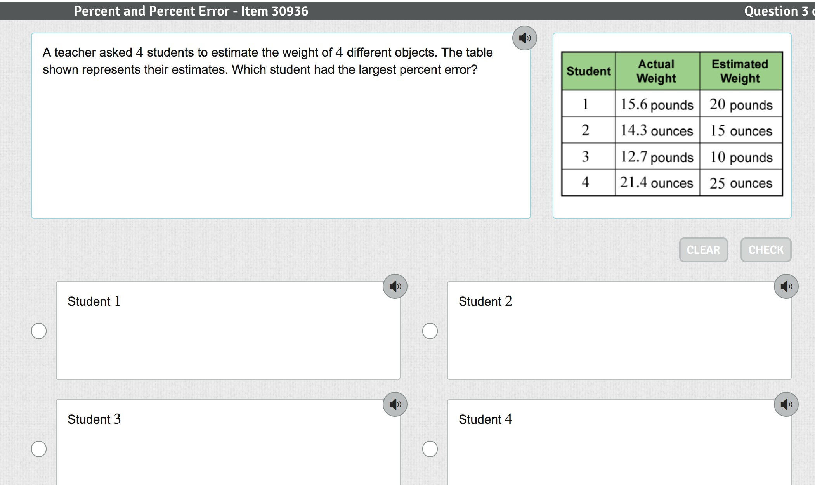Play audio for Student 4 answer
This screenshot has height=485, width=815.
(x=786, y=404)
